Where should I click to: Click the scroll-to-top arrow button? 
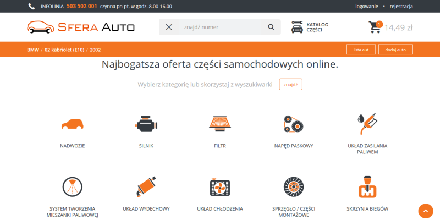click(426, 211)
